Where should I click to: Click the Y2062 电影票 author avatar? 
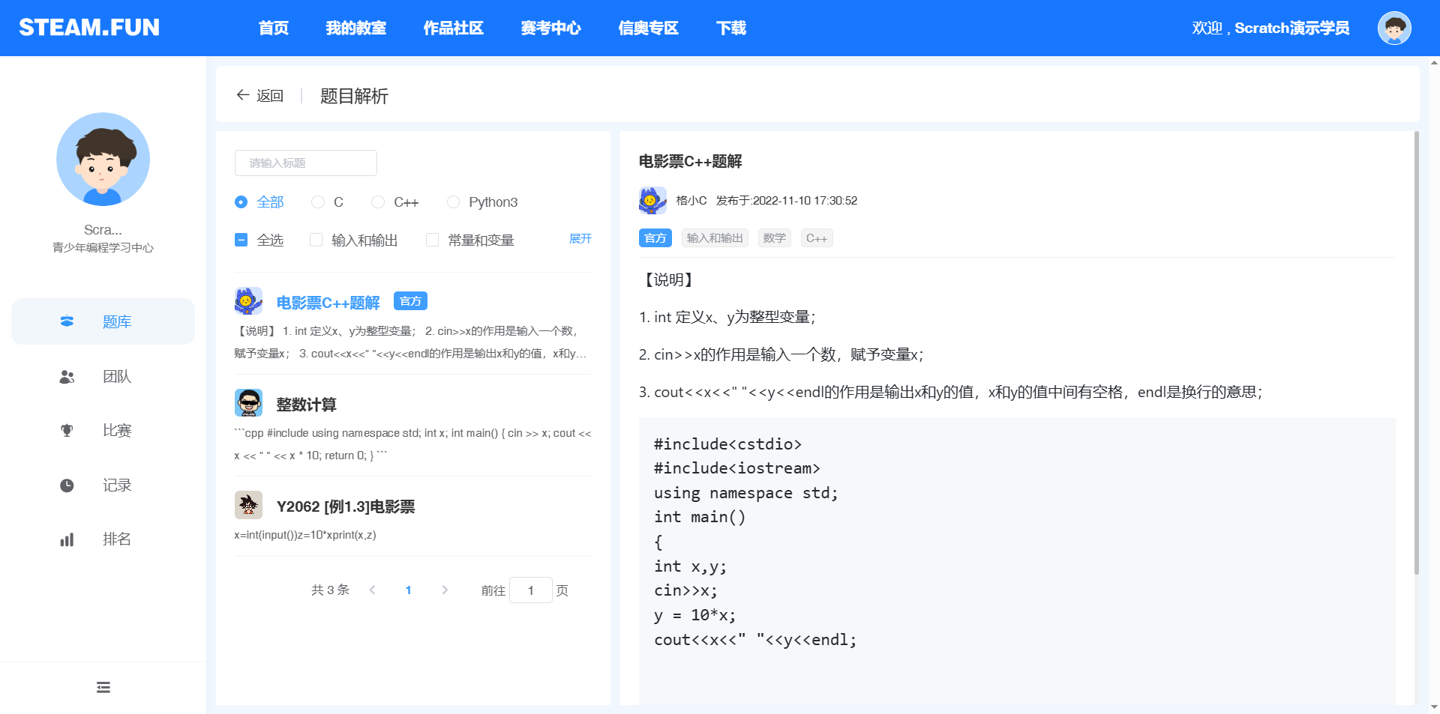click(x=248, y=505)
